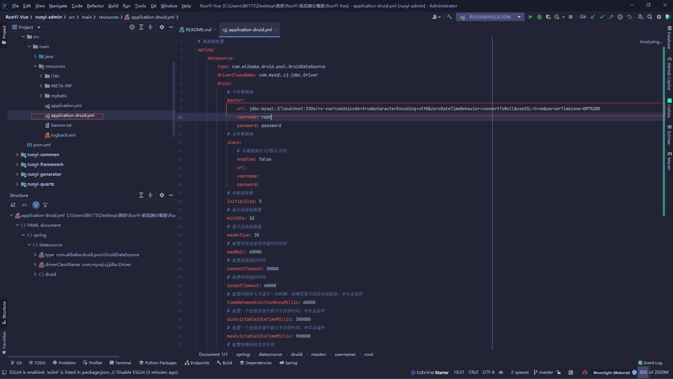The image size is (673, 379).
Task: Click the editor vertical scrollbar
Action: click(x=664, y=132)
